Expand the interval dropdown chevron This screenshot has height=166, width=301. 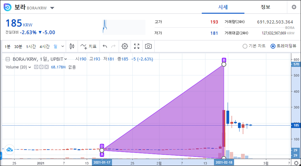[63, 46]
